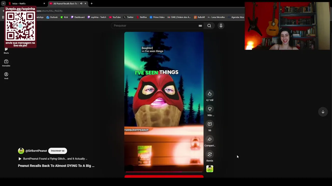The width and height of the screenshot is (332, 186).
Task: Start voice search with microphone icon
Action: pyautogui.click(x=221, y=26)
